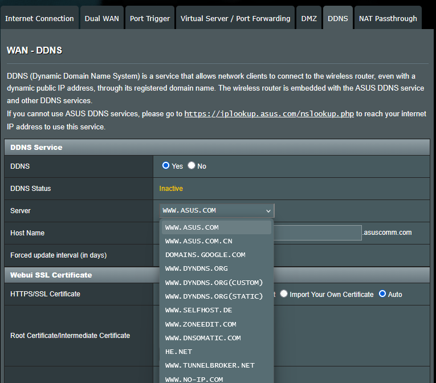Click the Host Name input field
Image resolution: width=436 pixels, height=383 pixels.
317,233
